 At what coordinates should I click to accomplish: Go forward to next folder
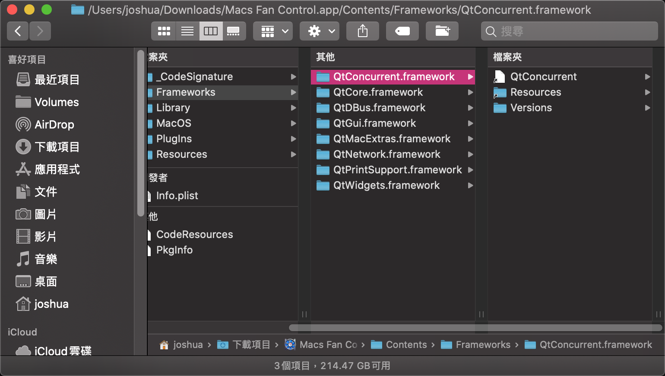pyautogui.click(x=40, y=31)
